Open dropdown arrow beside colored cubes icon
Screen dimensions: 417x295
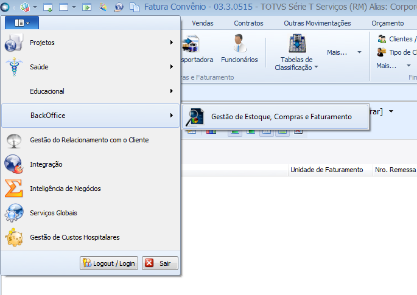click(35, 7)
